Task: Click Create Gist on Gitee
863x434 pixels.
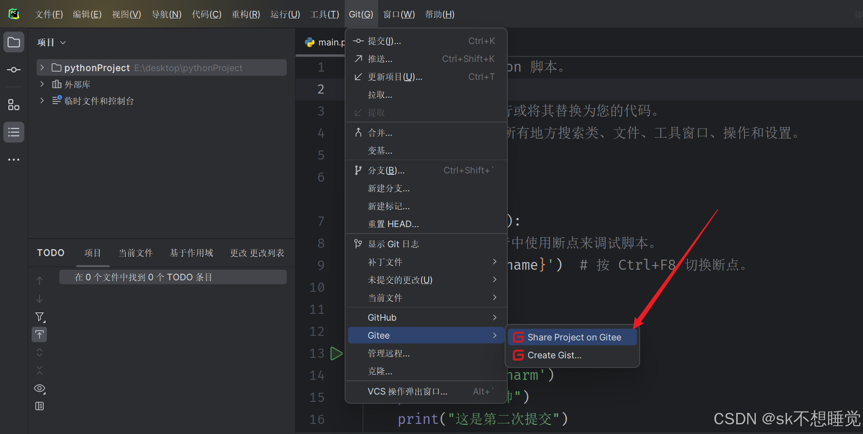Action: pos(572,355)
